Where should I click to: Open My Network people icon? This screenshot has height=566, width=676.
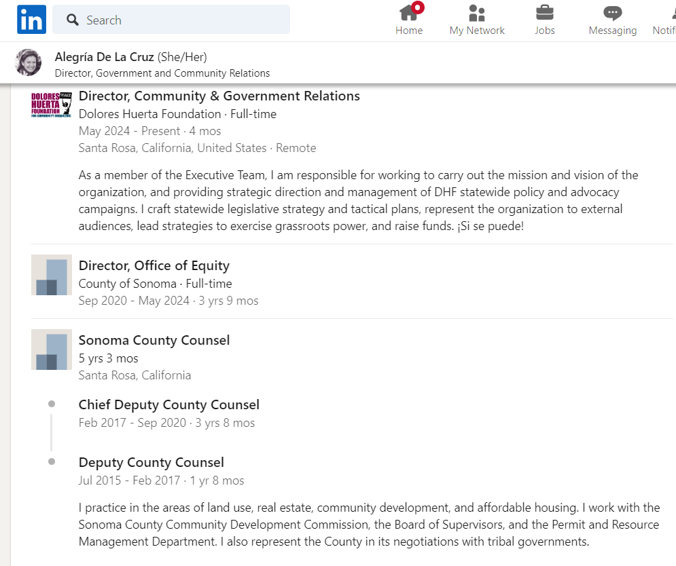[476, 13]
